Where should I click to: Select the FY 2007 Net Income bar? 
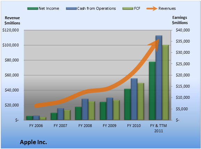54,117
